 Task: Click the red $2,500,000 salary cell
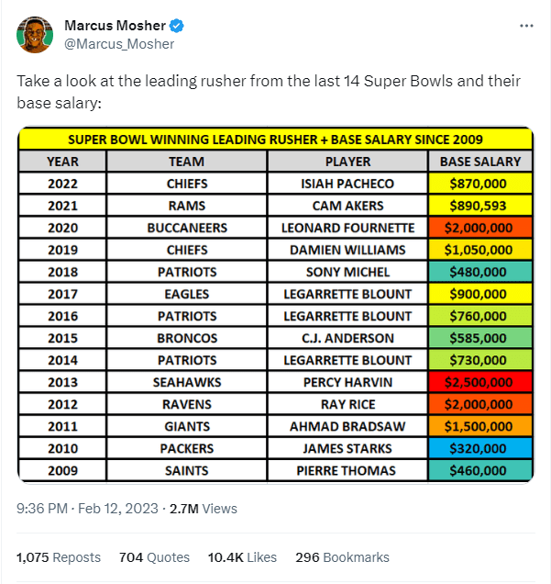point(479,382)
